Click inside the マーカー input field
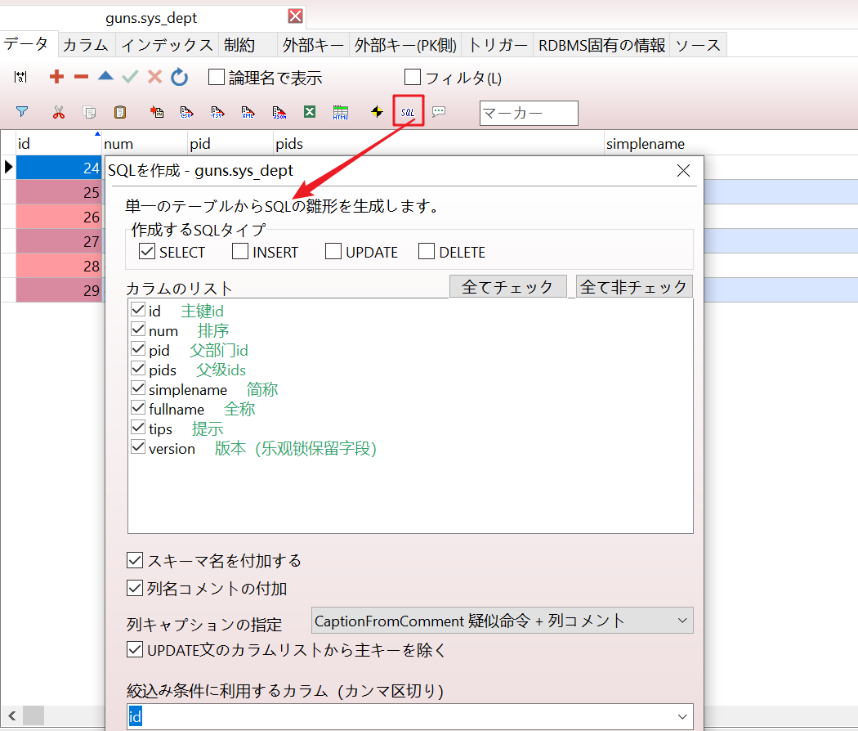Screen dimensions: 858x731 click(x=527, y=113)
